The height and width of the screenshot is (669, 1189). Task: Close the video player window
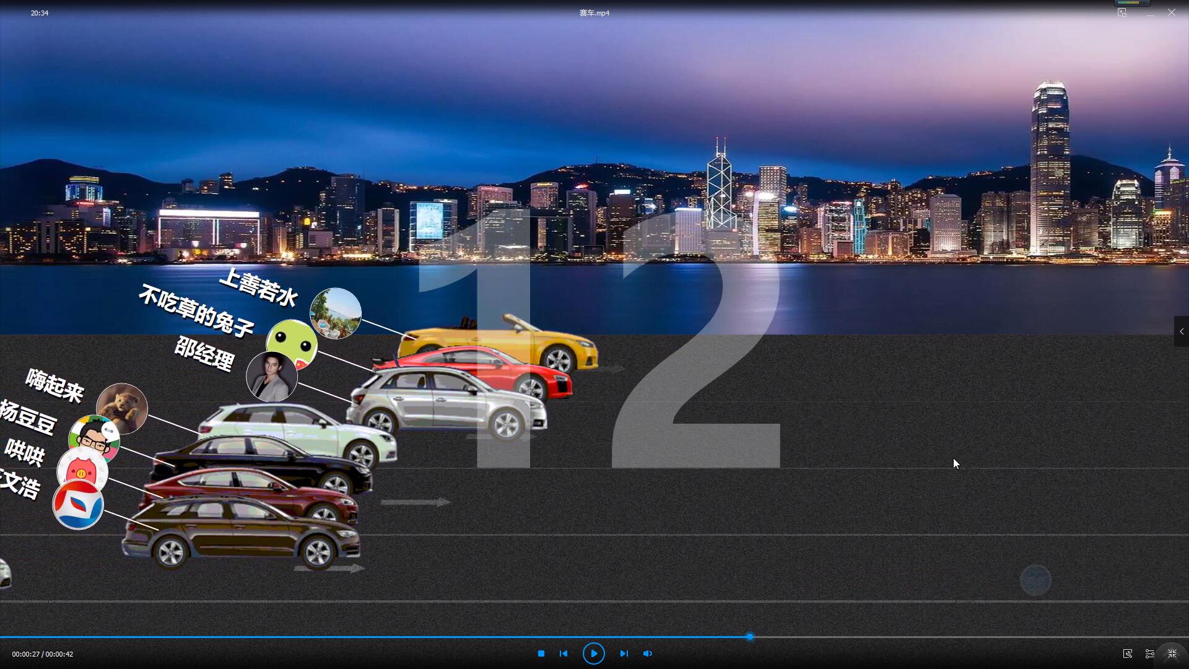coord(1172,12)
